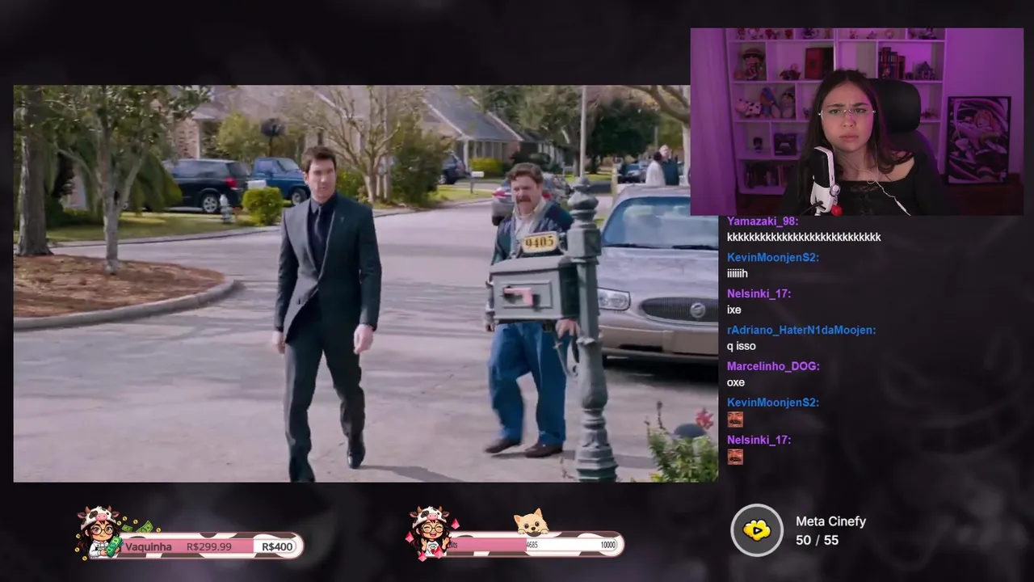Open Yamazaki_98's chat username
This screenshot has height=582, width=1034.
tap(763, 221)
